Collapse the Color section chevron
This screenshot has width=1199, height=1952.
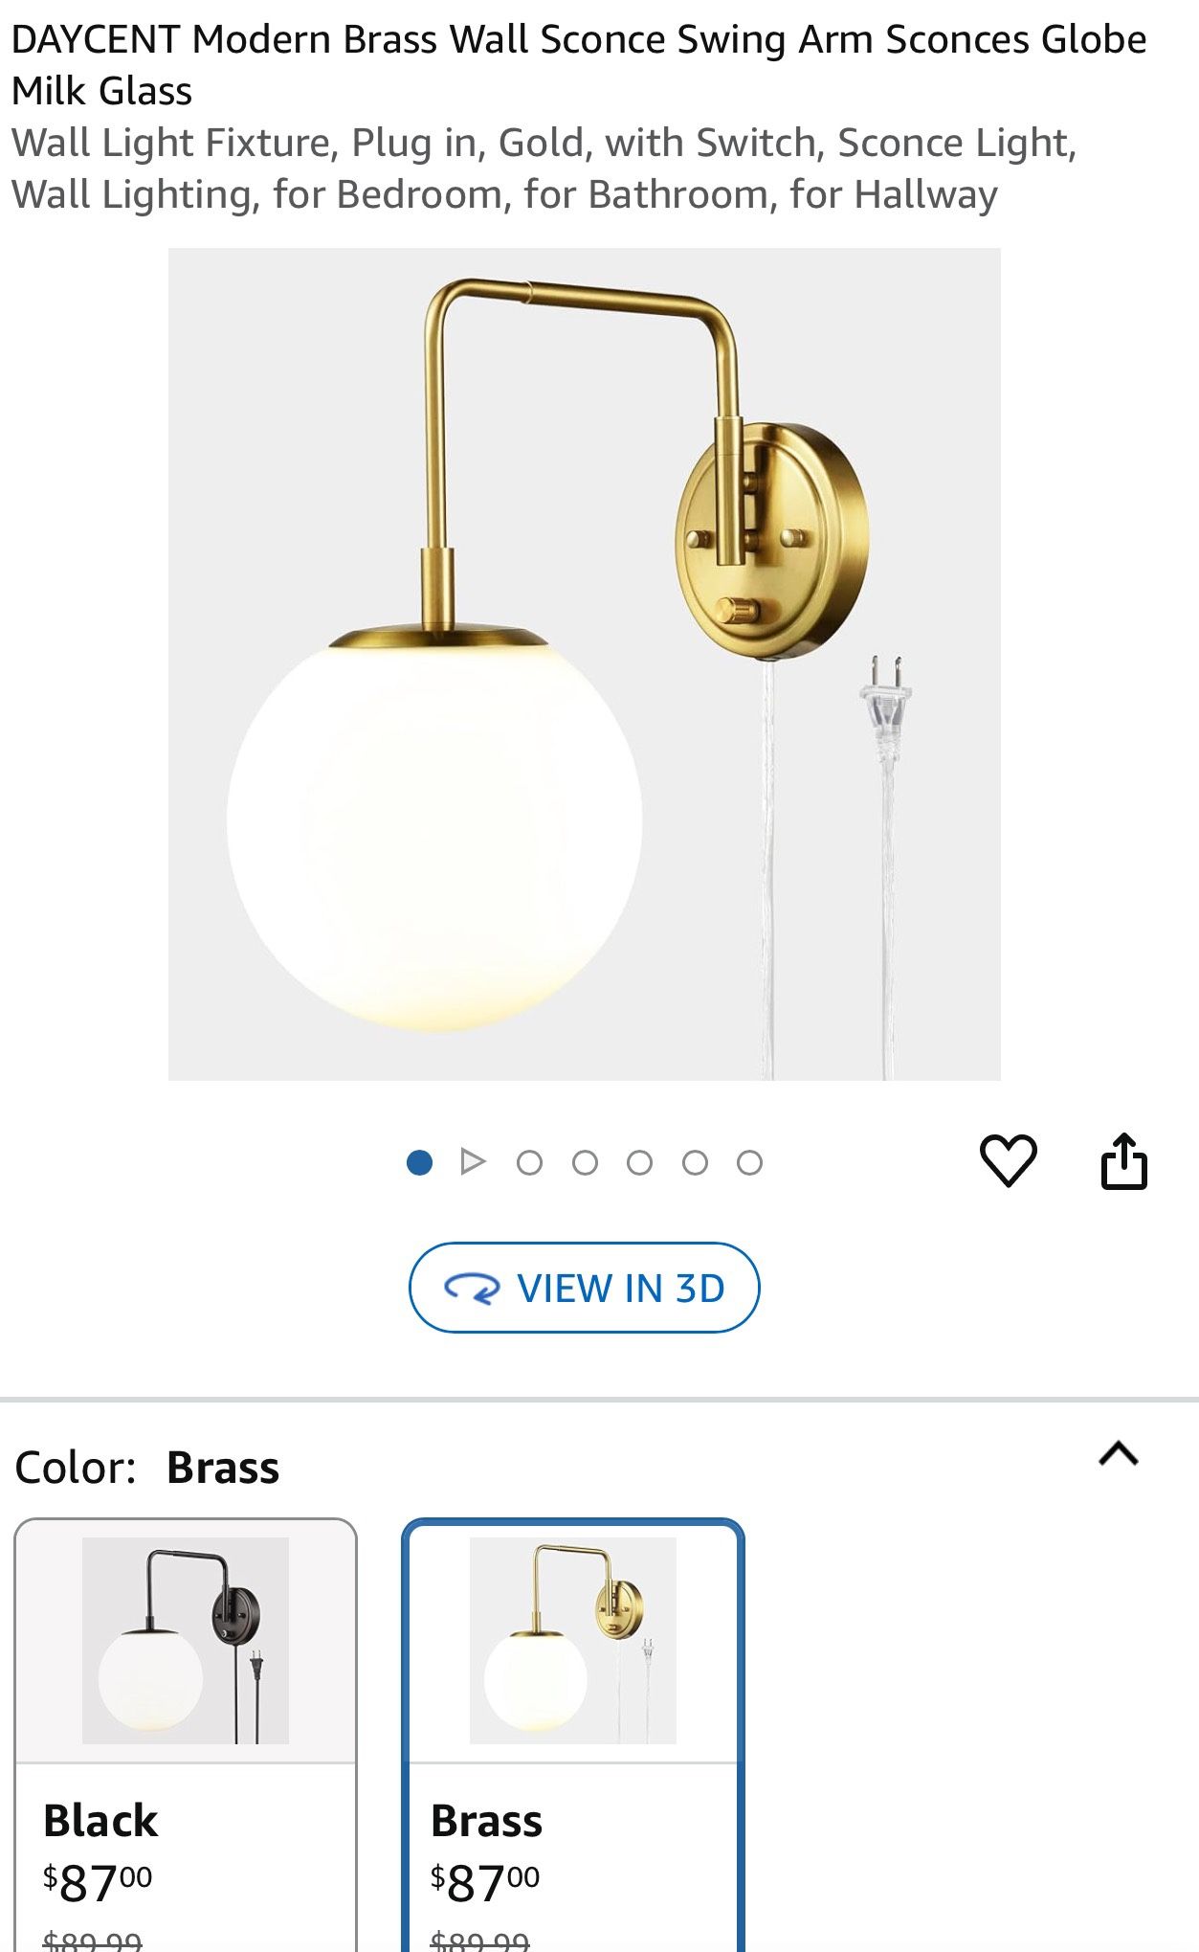pos(1119,1454)
